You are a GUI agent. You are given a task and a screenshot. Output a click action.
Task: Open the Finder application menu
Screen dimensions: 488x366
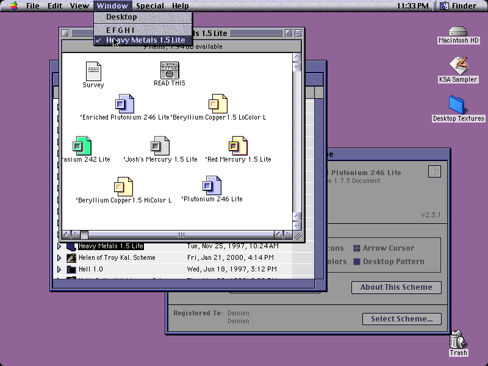(x=459, y=5)
